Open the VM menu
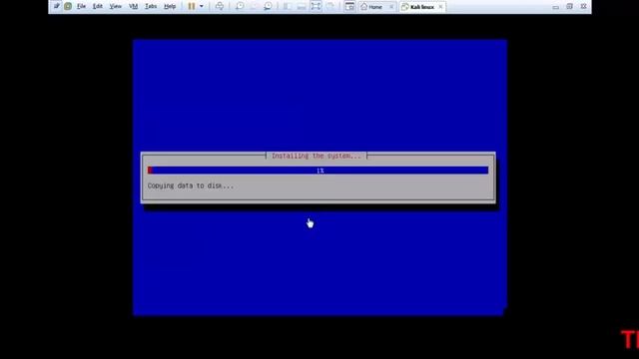 (133, 6)
